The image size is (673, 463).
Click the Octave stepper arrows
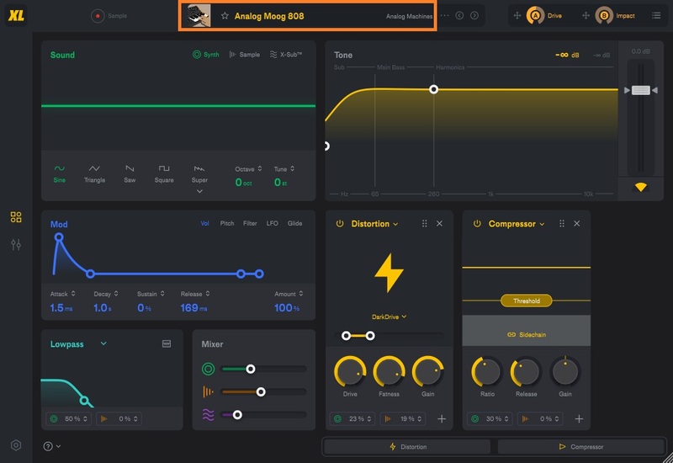260,169
